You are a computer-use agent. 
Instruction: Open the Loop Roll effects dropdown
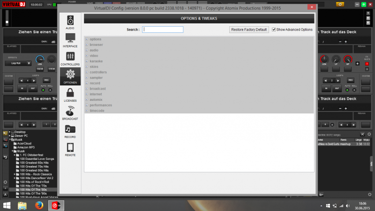click(x=18, y=63)
